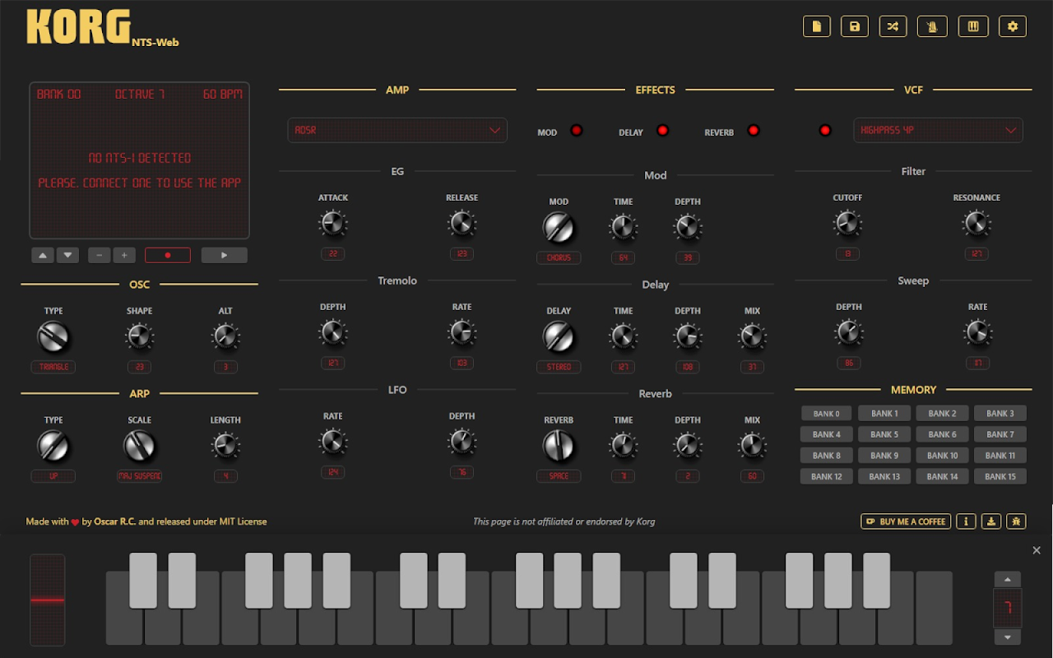Report a bug with the bug icon
This screenshot has width=1053, height=658.
(x=1017, y=521)
